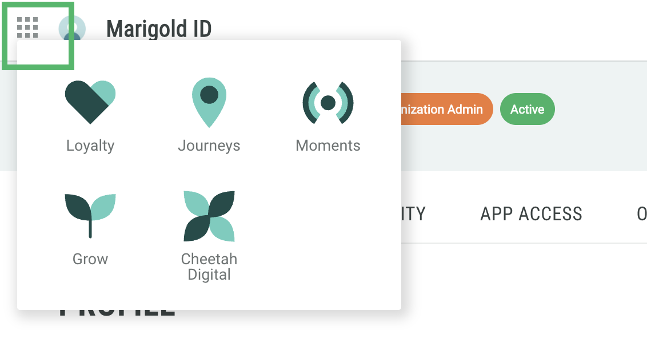This screenshot has height=347, width=647.
Task: Select the Moments text label
Action: (328, 146)
